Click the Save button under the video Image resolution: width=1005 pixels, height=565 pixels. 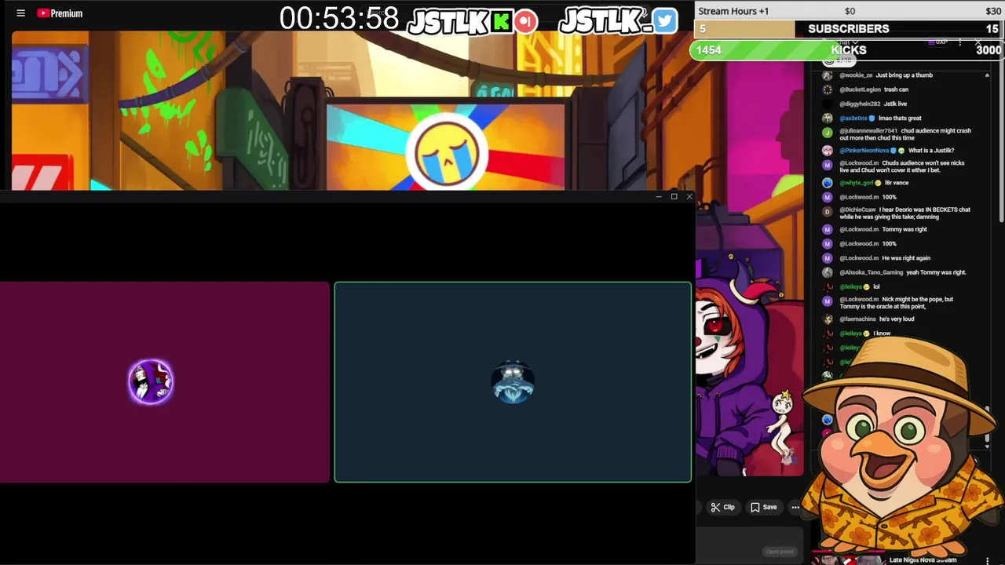click(763, 508)
